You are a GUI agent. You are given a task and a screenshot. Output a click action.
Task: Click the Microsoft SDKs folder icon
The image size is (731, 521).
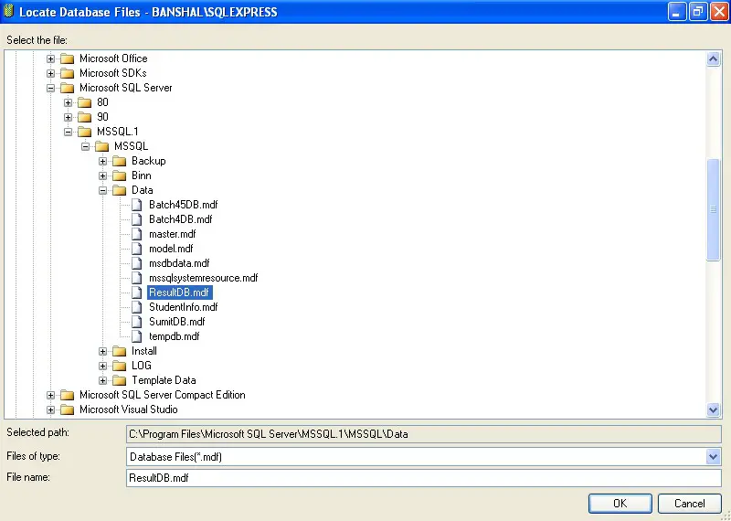(x=68, y=73)
